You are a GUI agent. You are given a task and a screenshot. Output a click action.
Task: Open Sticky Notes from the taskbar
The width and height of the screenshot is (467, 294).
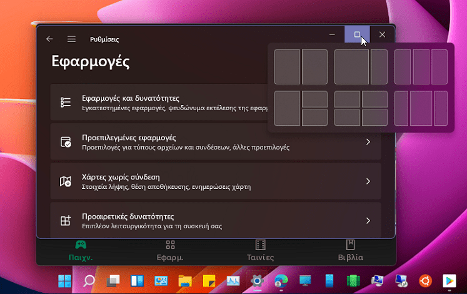209,281
